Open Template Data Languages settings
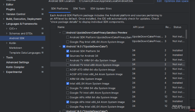The height and width of the screenshot is (112, 195). [25, 53]
